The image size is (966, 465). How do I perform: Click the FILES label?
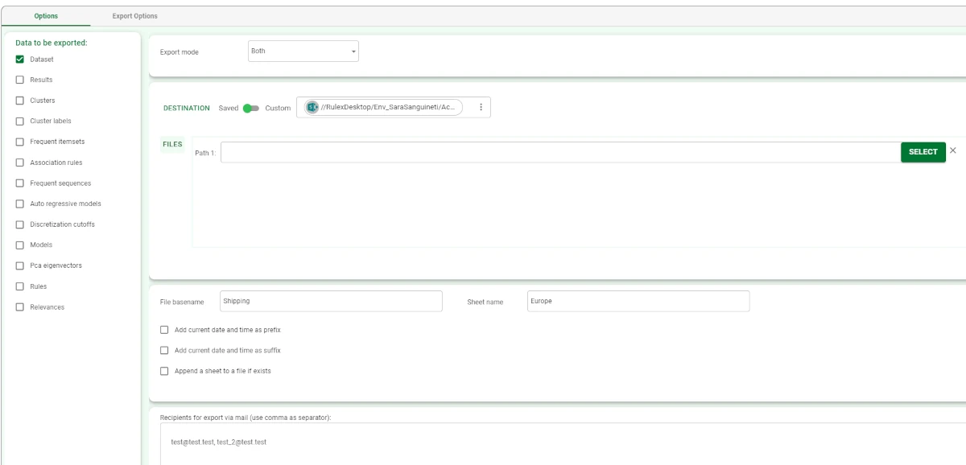click(x=172, y=145)
